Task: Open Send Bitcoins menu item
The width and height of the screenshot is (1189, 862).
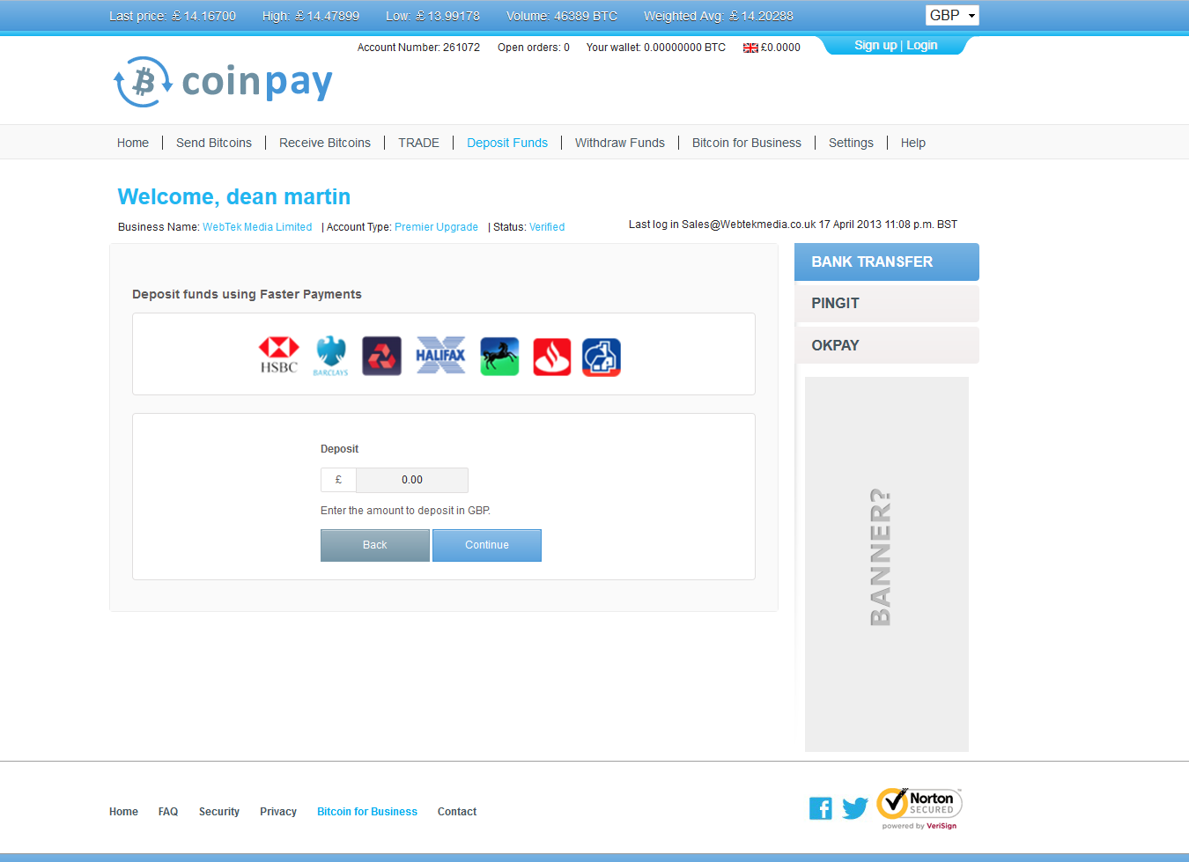Action: point(214,143)
